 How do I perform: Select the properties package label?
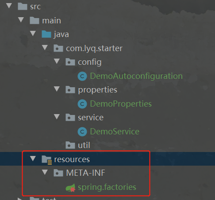[97, 90]
